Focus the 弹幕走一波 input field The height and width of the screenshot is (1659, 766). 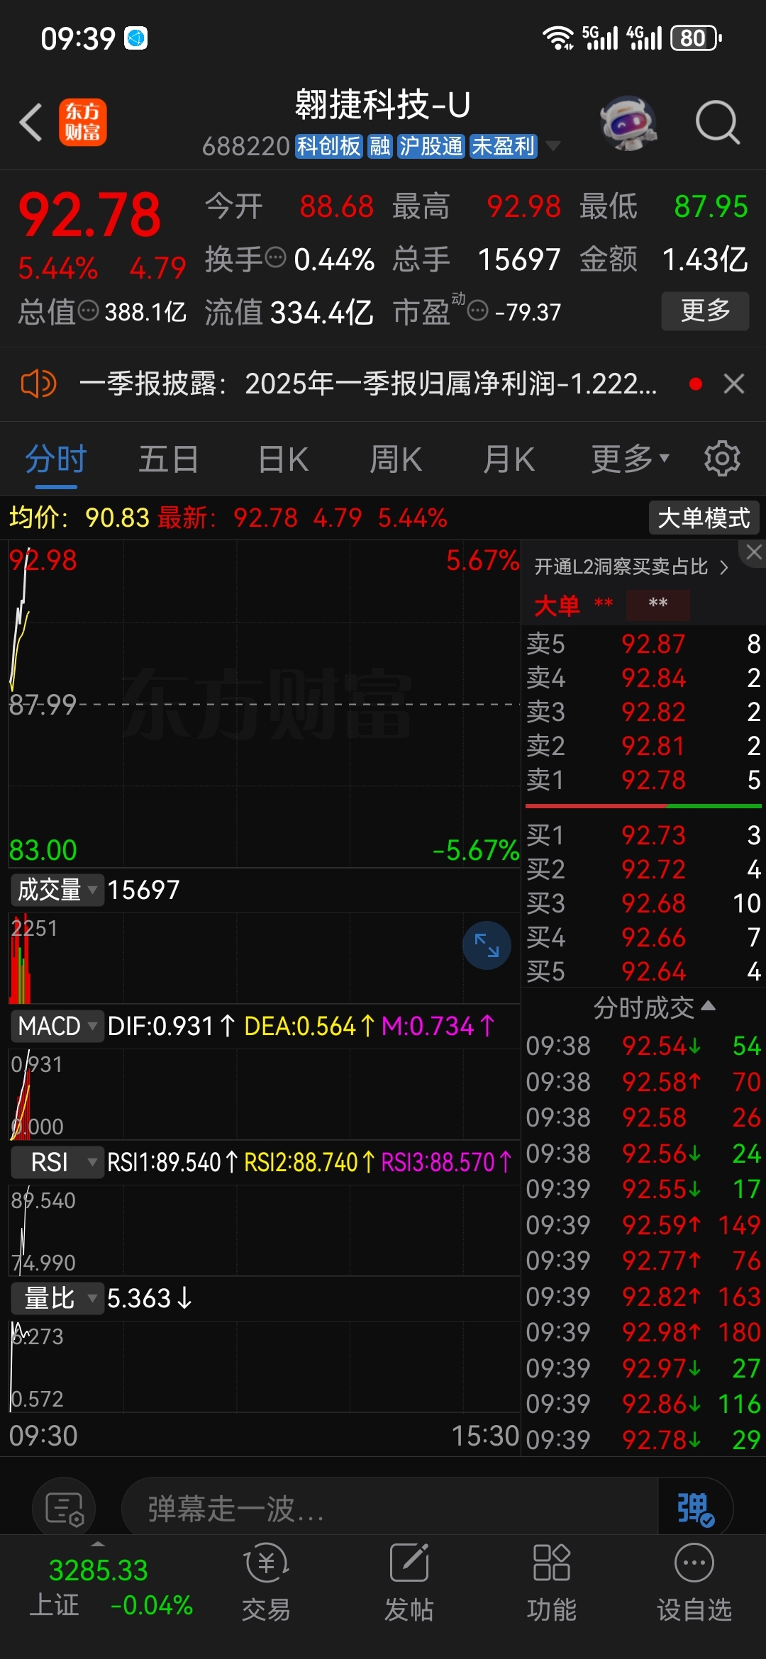click(390, 1509)
